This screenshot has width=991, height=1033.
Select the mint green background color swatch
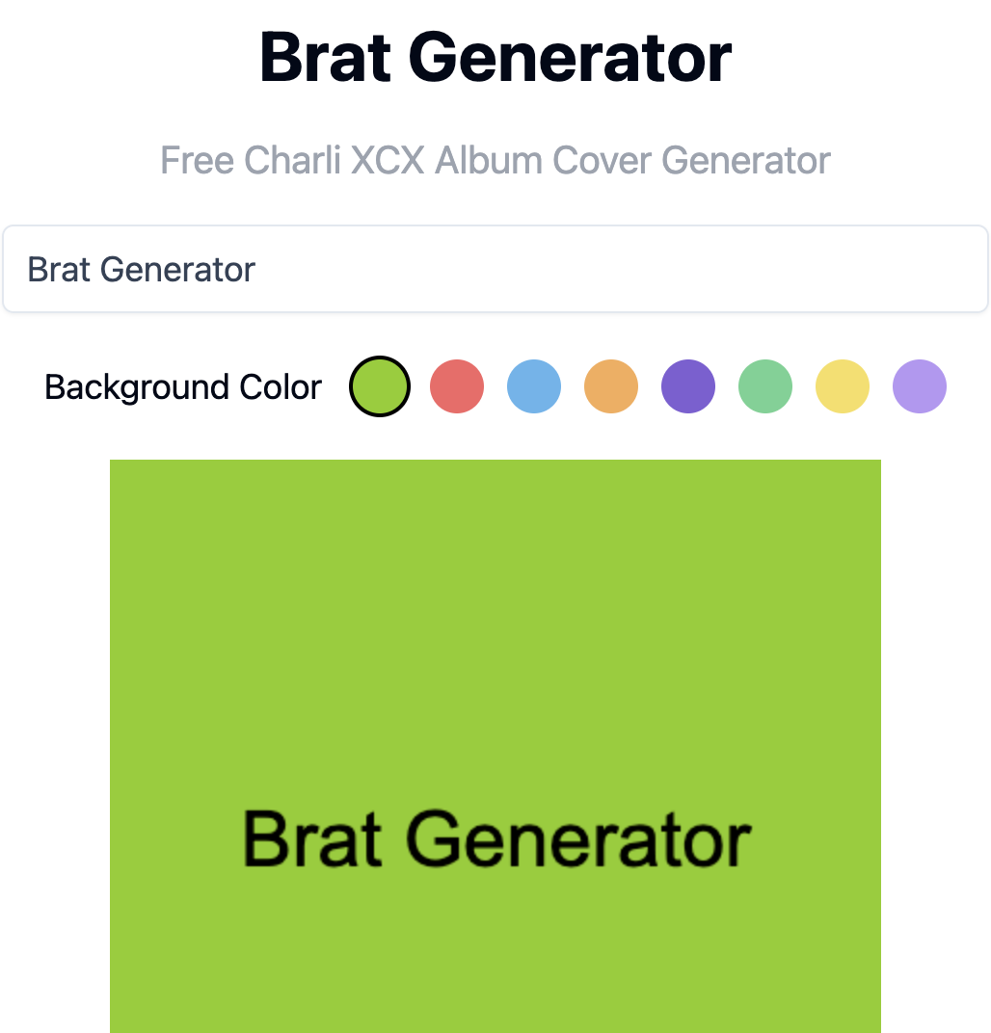tap(764, 385)
